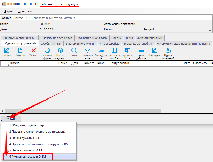Open the Действия menu
The image size is (213, 162).
point(25,11)
